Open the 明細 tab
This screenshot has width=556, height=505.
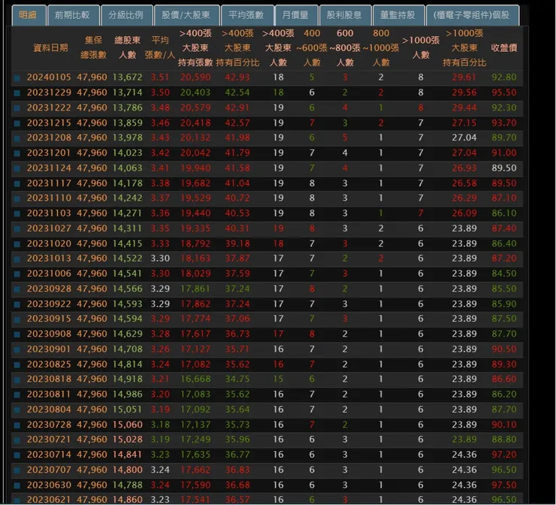tap(29, 15)
